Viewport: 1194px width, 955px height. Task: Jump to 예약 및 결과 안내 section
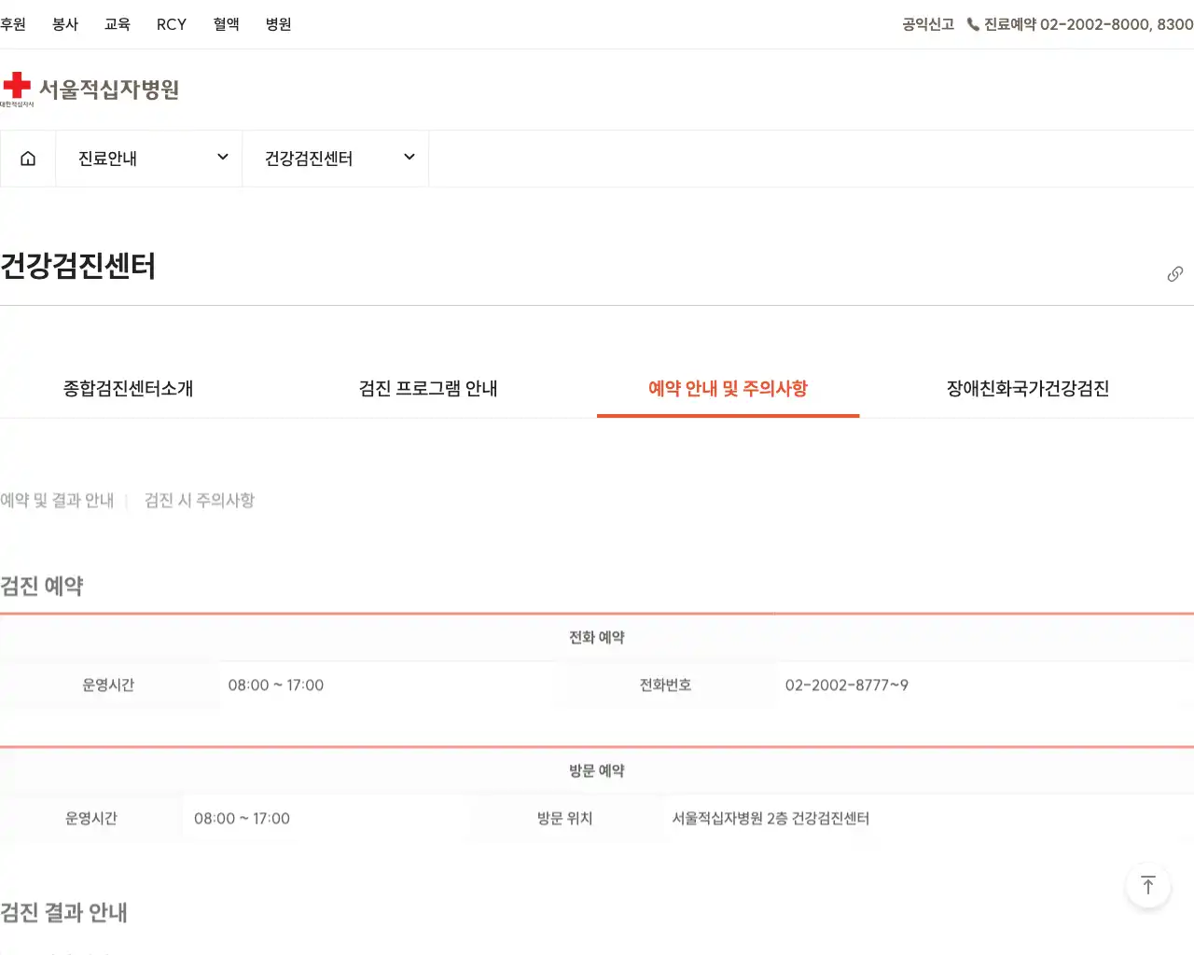coord(57,501)
